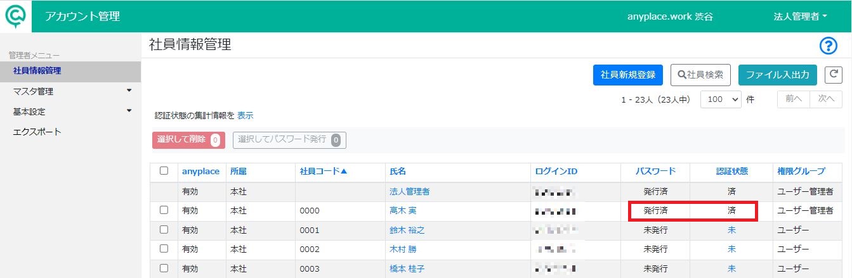Click the anyplace logo icon
This screenshot has height=278, width=852.
[15, 15]
